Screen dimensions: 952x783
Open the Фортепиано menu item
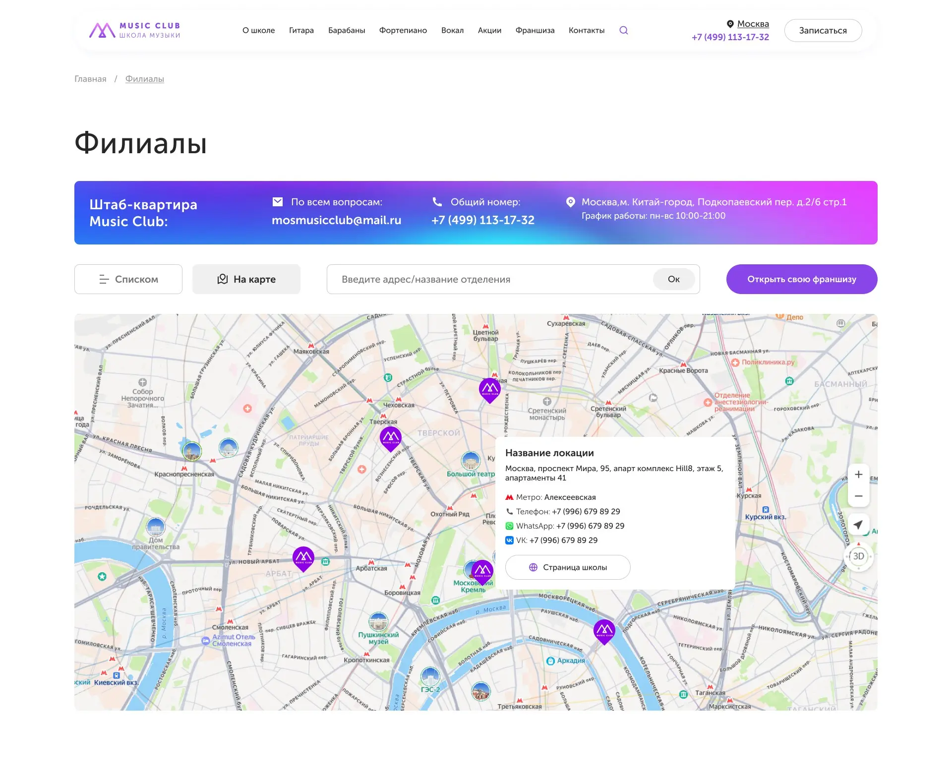(x=403, y=30)
